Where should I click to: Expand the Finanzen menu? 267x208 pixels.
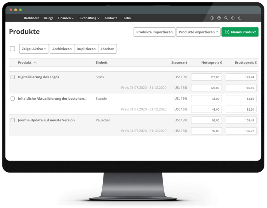pos(66,18)
